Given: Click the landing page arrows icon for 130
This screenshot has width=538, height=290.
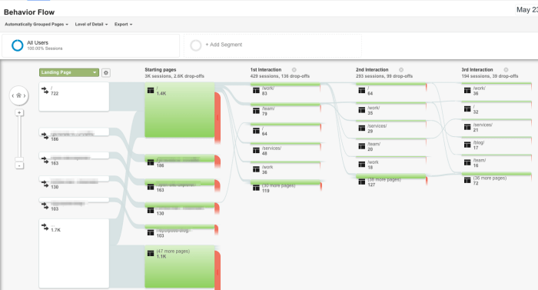Looking at the screenshot, I should point(45,184).
